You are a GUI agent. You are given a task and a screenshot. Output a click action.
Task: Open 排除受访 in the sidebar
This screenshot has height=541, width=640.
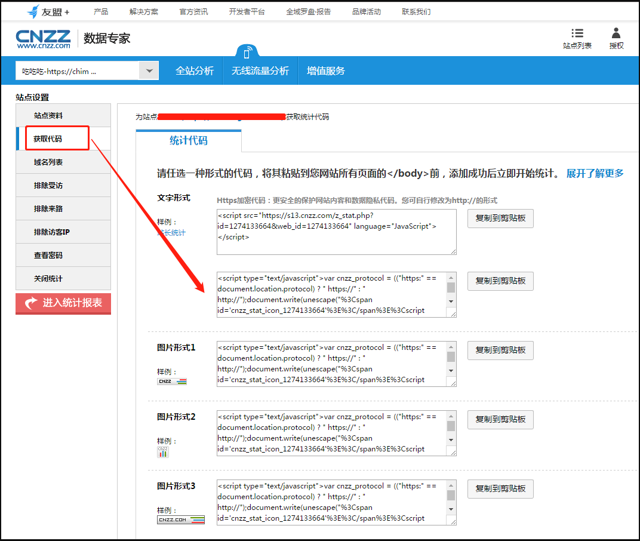pyautogui.click(x=63, y=185)
